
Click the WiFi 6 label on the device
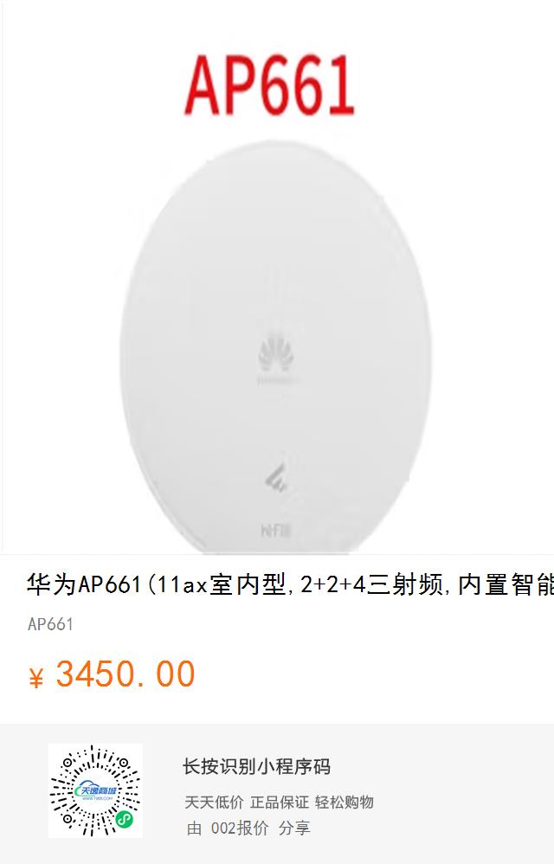pyautogui.click(x=276, y=531)
